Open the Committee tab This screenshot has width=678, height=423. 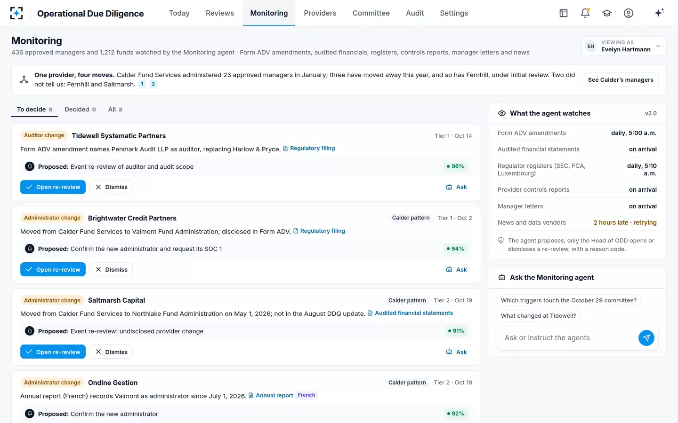pyautogui.click(x=371, y=13)
